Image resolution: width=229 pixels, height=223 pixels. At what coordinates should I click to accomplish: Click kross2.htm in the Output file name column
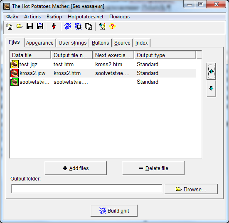[x=67, y=73]
